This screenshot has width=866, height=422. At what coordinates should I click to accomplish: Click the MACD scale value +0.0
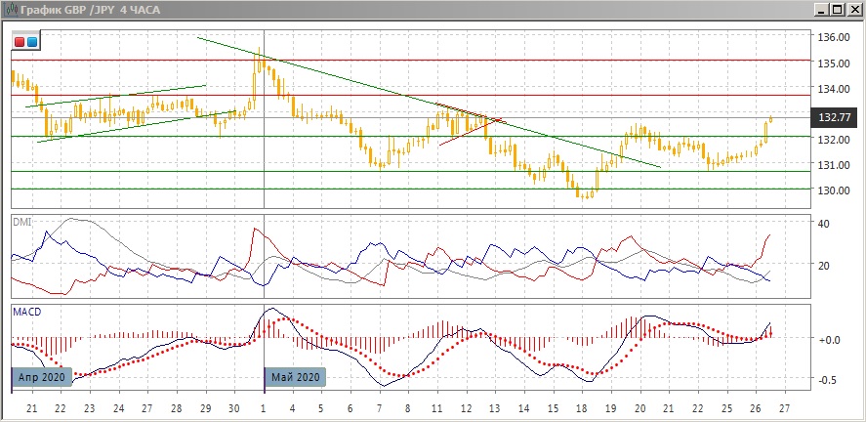(828, 339)
